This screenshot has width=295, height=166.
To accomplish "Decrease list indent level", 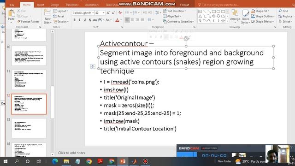I will click(x=145, y=13).
